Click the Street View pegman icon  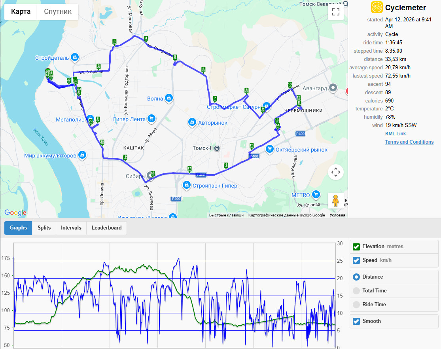click(335, 201)
